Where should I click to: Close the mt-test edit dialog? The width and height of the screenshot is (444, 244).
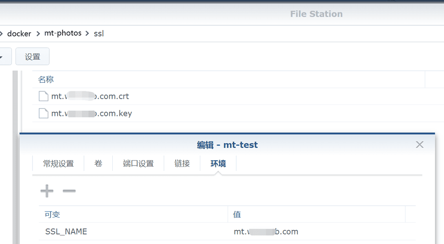tap(420, 145)
